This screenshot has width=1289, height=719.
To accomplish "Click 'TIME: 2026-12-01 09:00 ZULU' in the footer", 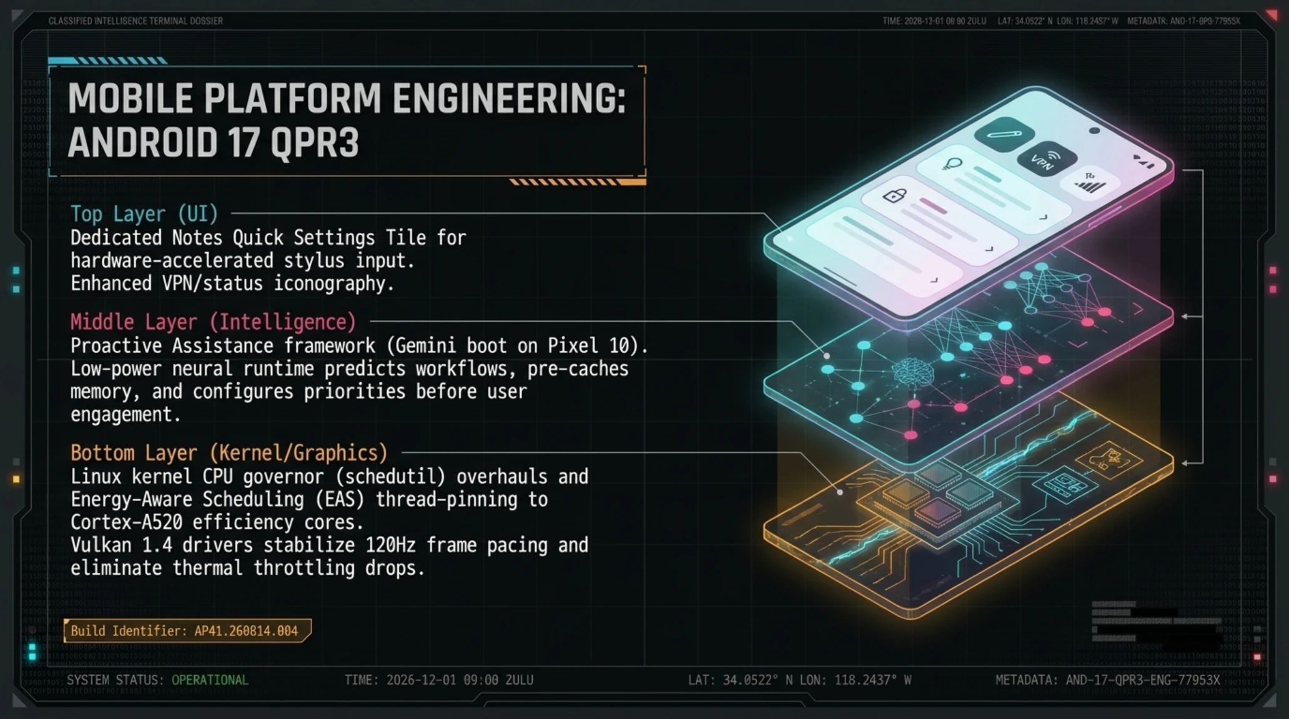I will click(x=439, y=680).
